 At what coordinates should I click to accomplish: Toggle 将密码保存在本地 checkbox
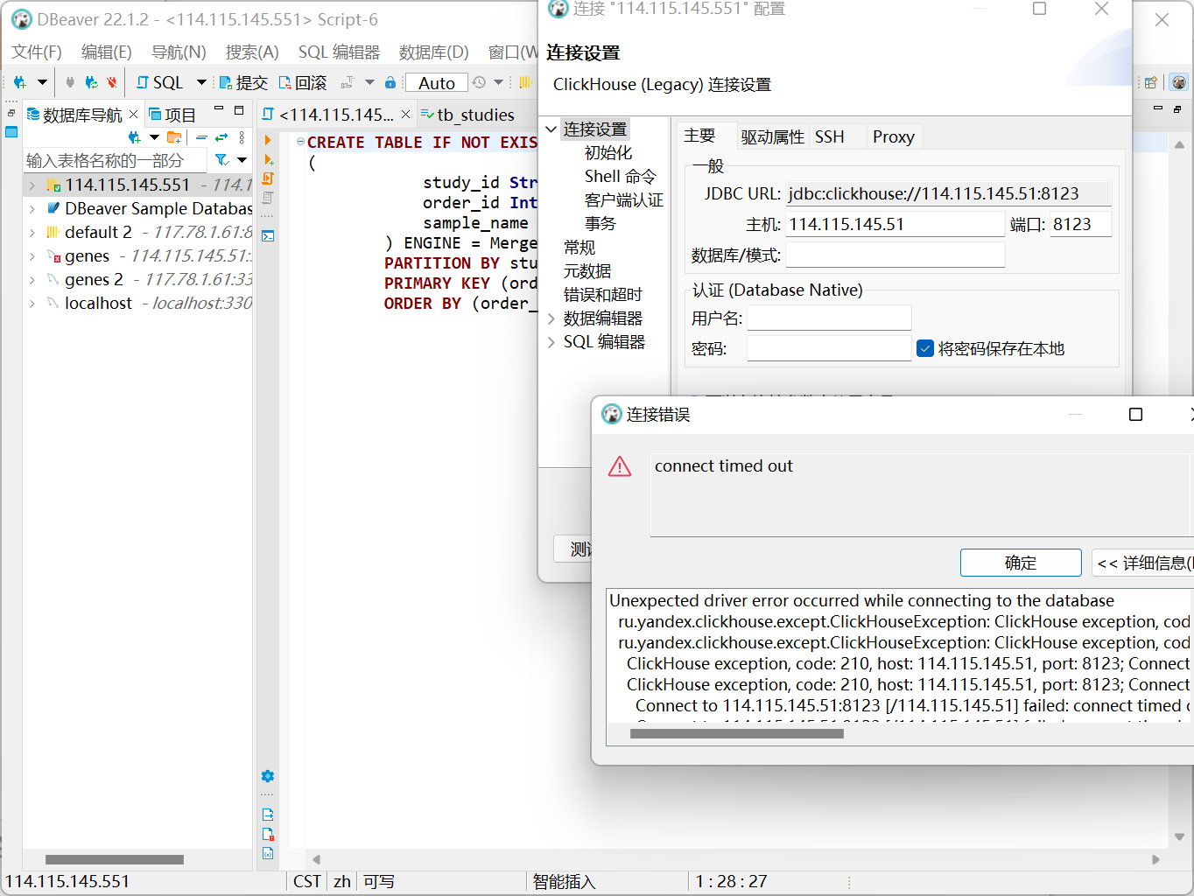925,348
